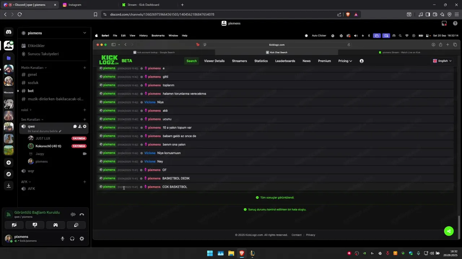The height and width of the screenshot is (259, 462).
Task: Open Brave Leo AI sparkle icon
Action: pyautogui.click(x=443, y=14)
